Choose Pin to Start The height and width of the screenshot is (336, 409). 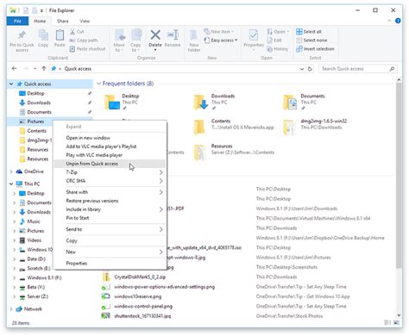pyautogui.click(x=110, y=218)
